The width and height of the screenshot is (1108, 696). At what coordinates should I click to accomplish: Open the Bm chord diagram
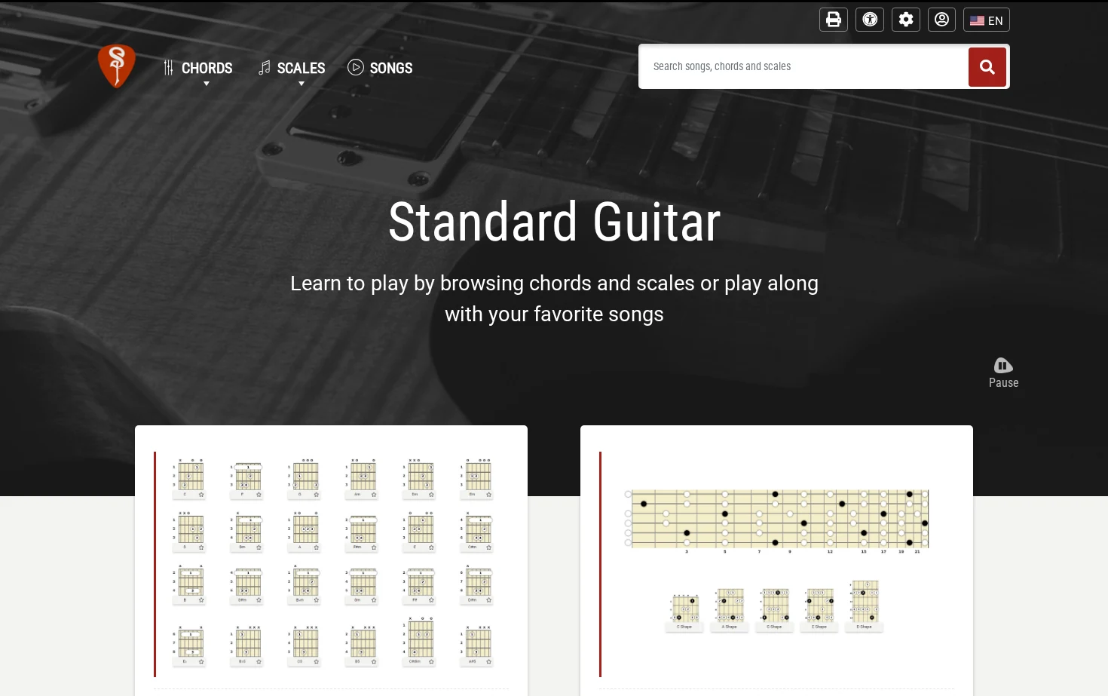pos(246,532)
